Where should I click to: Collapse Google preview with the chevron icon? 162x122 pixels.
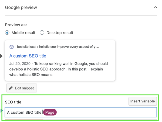coord(156,8)
